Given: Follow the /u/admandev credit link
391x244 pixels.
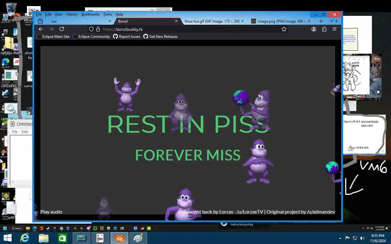Looking at the screenshot, I should (321, 212).
